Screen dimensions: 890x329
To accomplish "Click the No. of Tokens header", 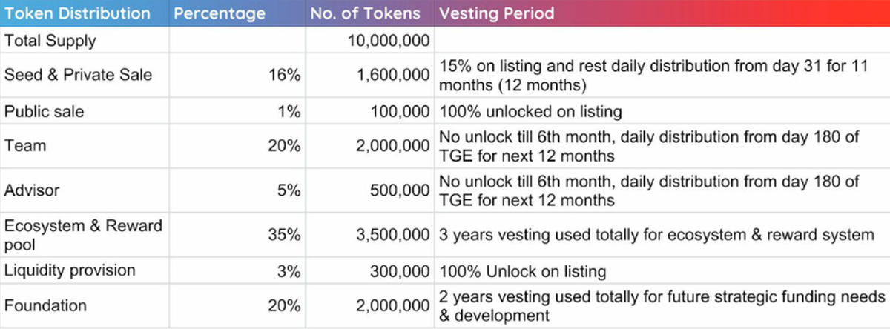I will (x=366, y=13).
